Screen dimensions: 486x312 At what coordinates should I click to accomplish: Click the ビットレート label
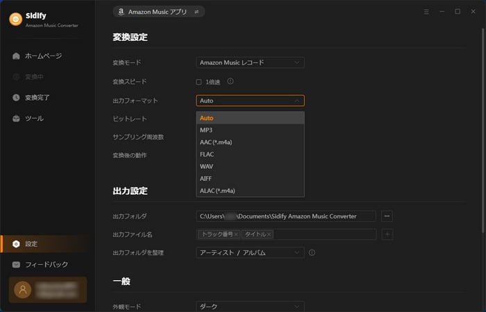[130, 119]
